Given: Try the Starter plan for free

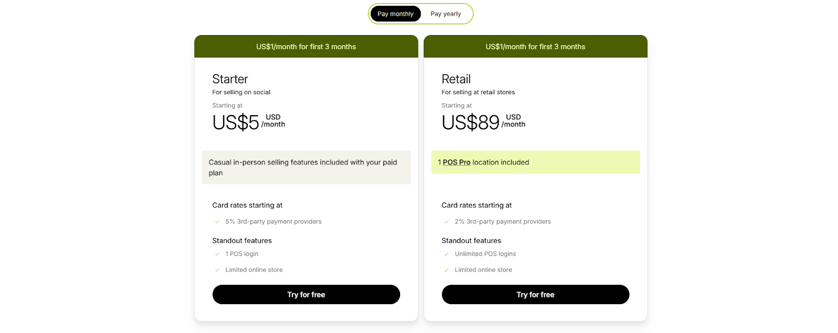Looking at the screenshot, I should (306, 294).
